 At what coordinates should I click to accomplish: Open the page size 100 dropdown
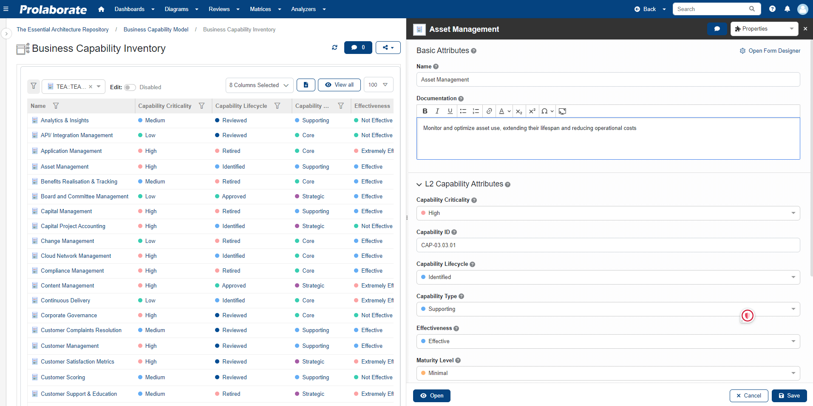click(x=378, y=85)
